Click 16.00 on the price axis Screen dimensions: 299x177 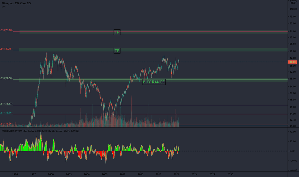[x=293, y=107]
